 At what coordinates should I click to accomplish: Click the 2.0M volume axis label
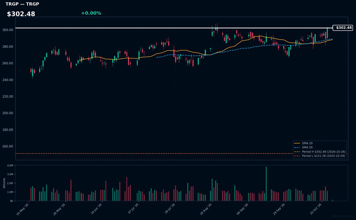click(10, 183)
